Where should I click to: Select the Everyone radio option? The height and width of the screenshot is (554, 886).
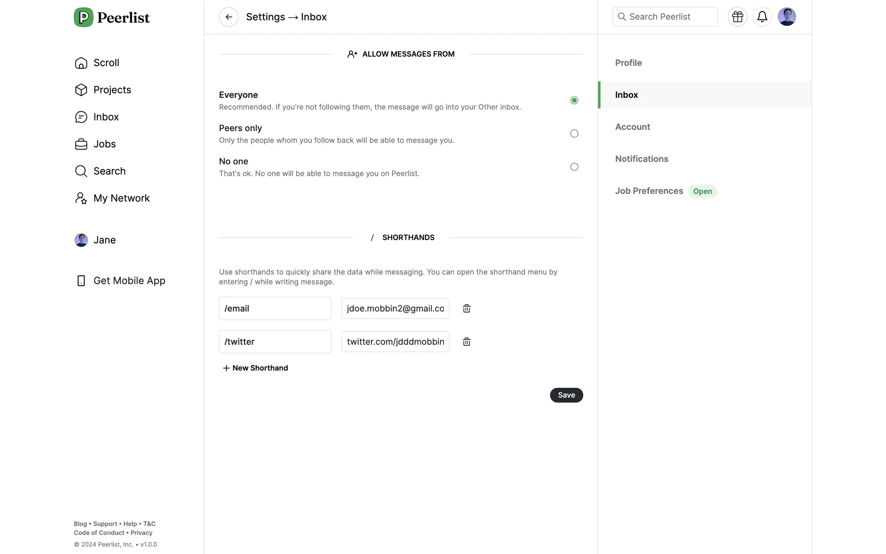574,100
